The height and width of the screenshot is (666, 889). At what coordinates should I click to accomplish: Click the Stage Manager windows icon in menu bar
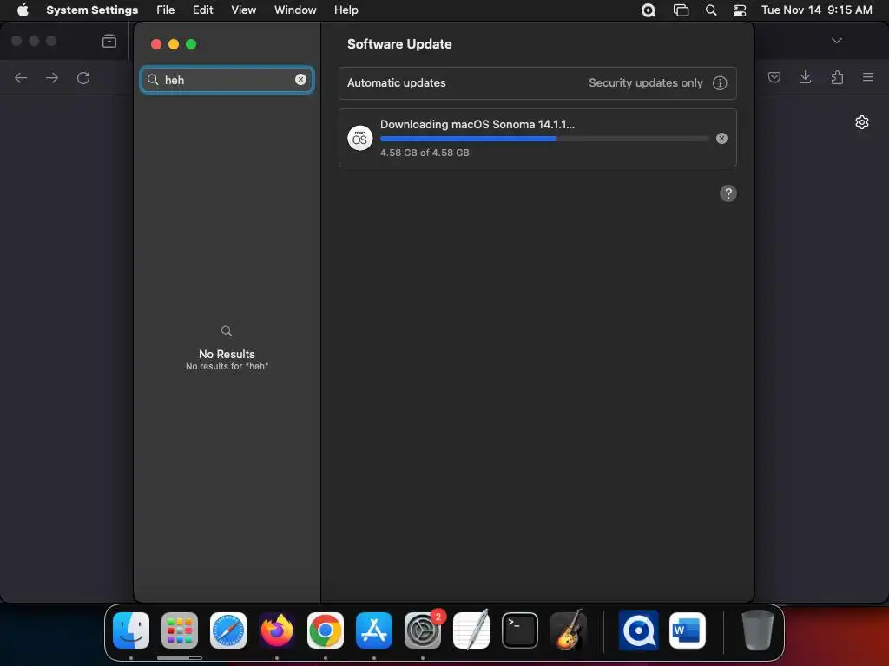click(x=681, y=10)
